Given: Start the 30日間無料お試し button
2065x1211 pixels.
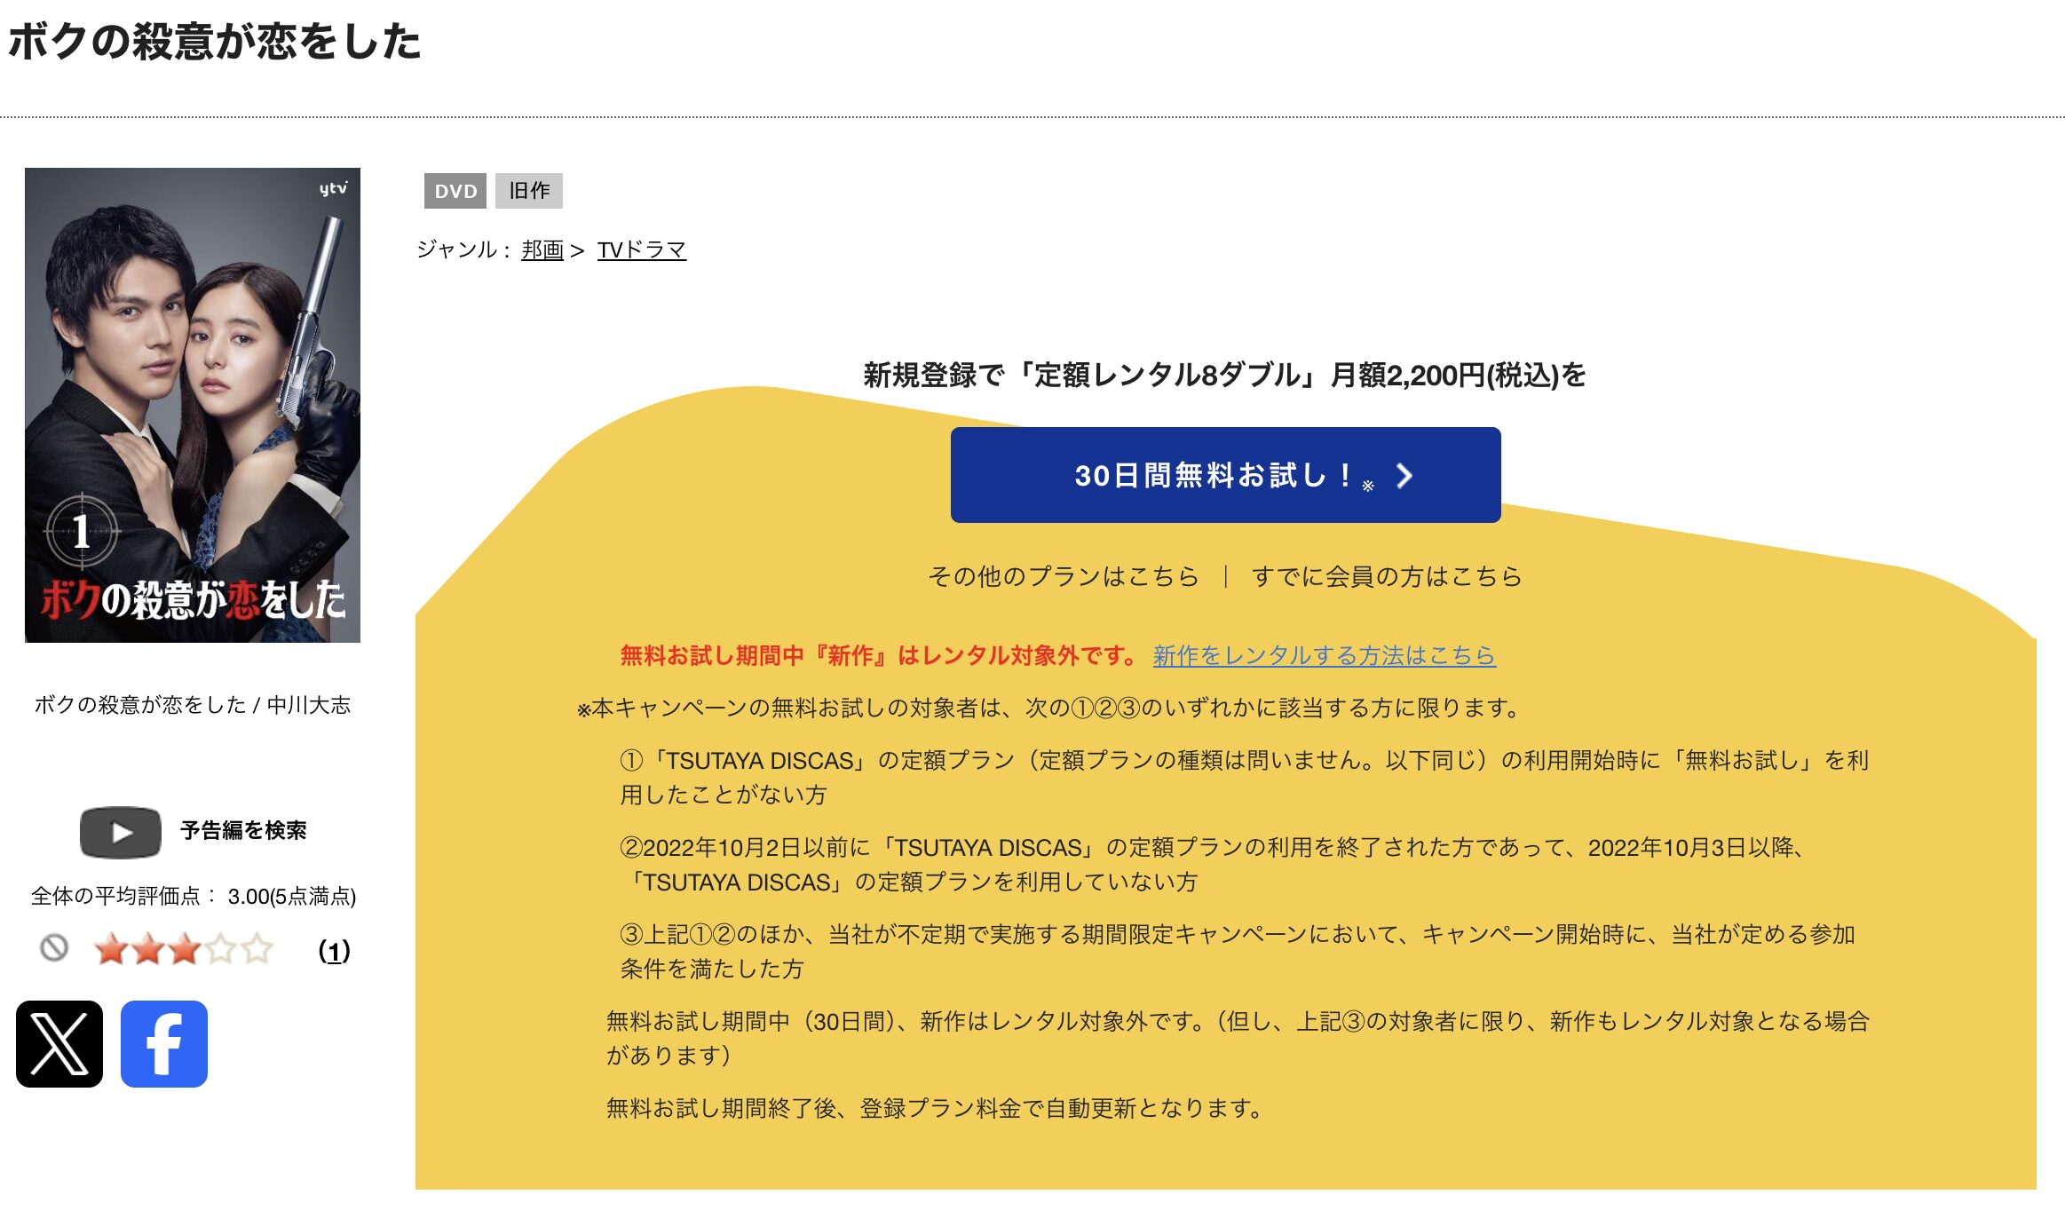Looking at the screenshot, I should click(x=1225, y=475).
